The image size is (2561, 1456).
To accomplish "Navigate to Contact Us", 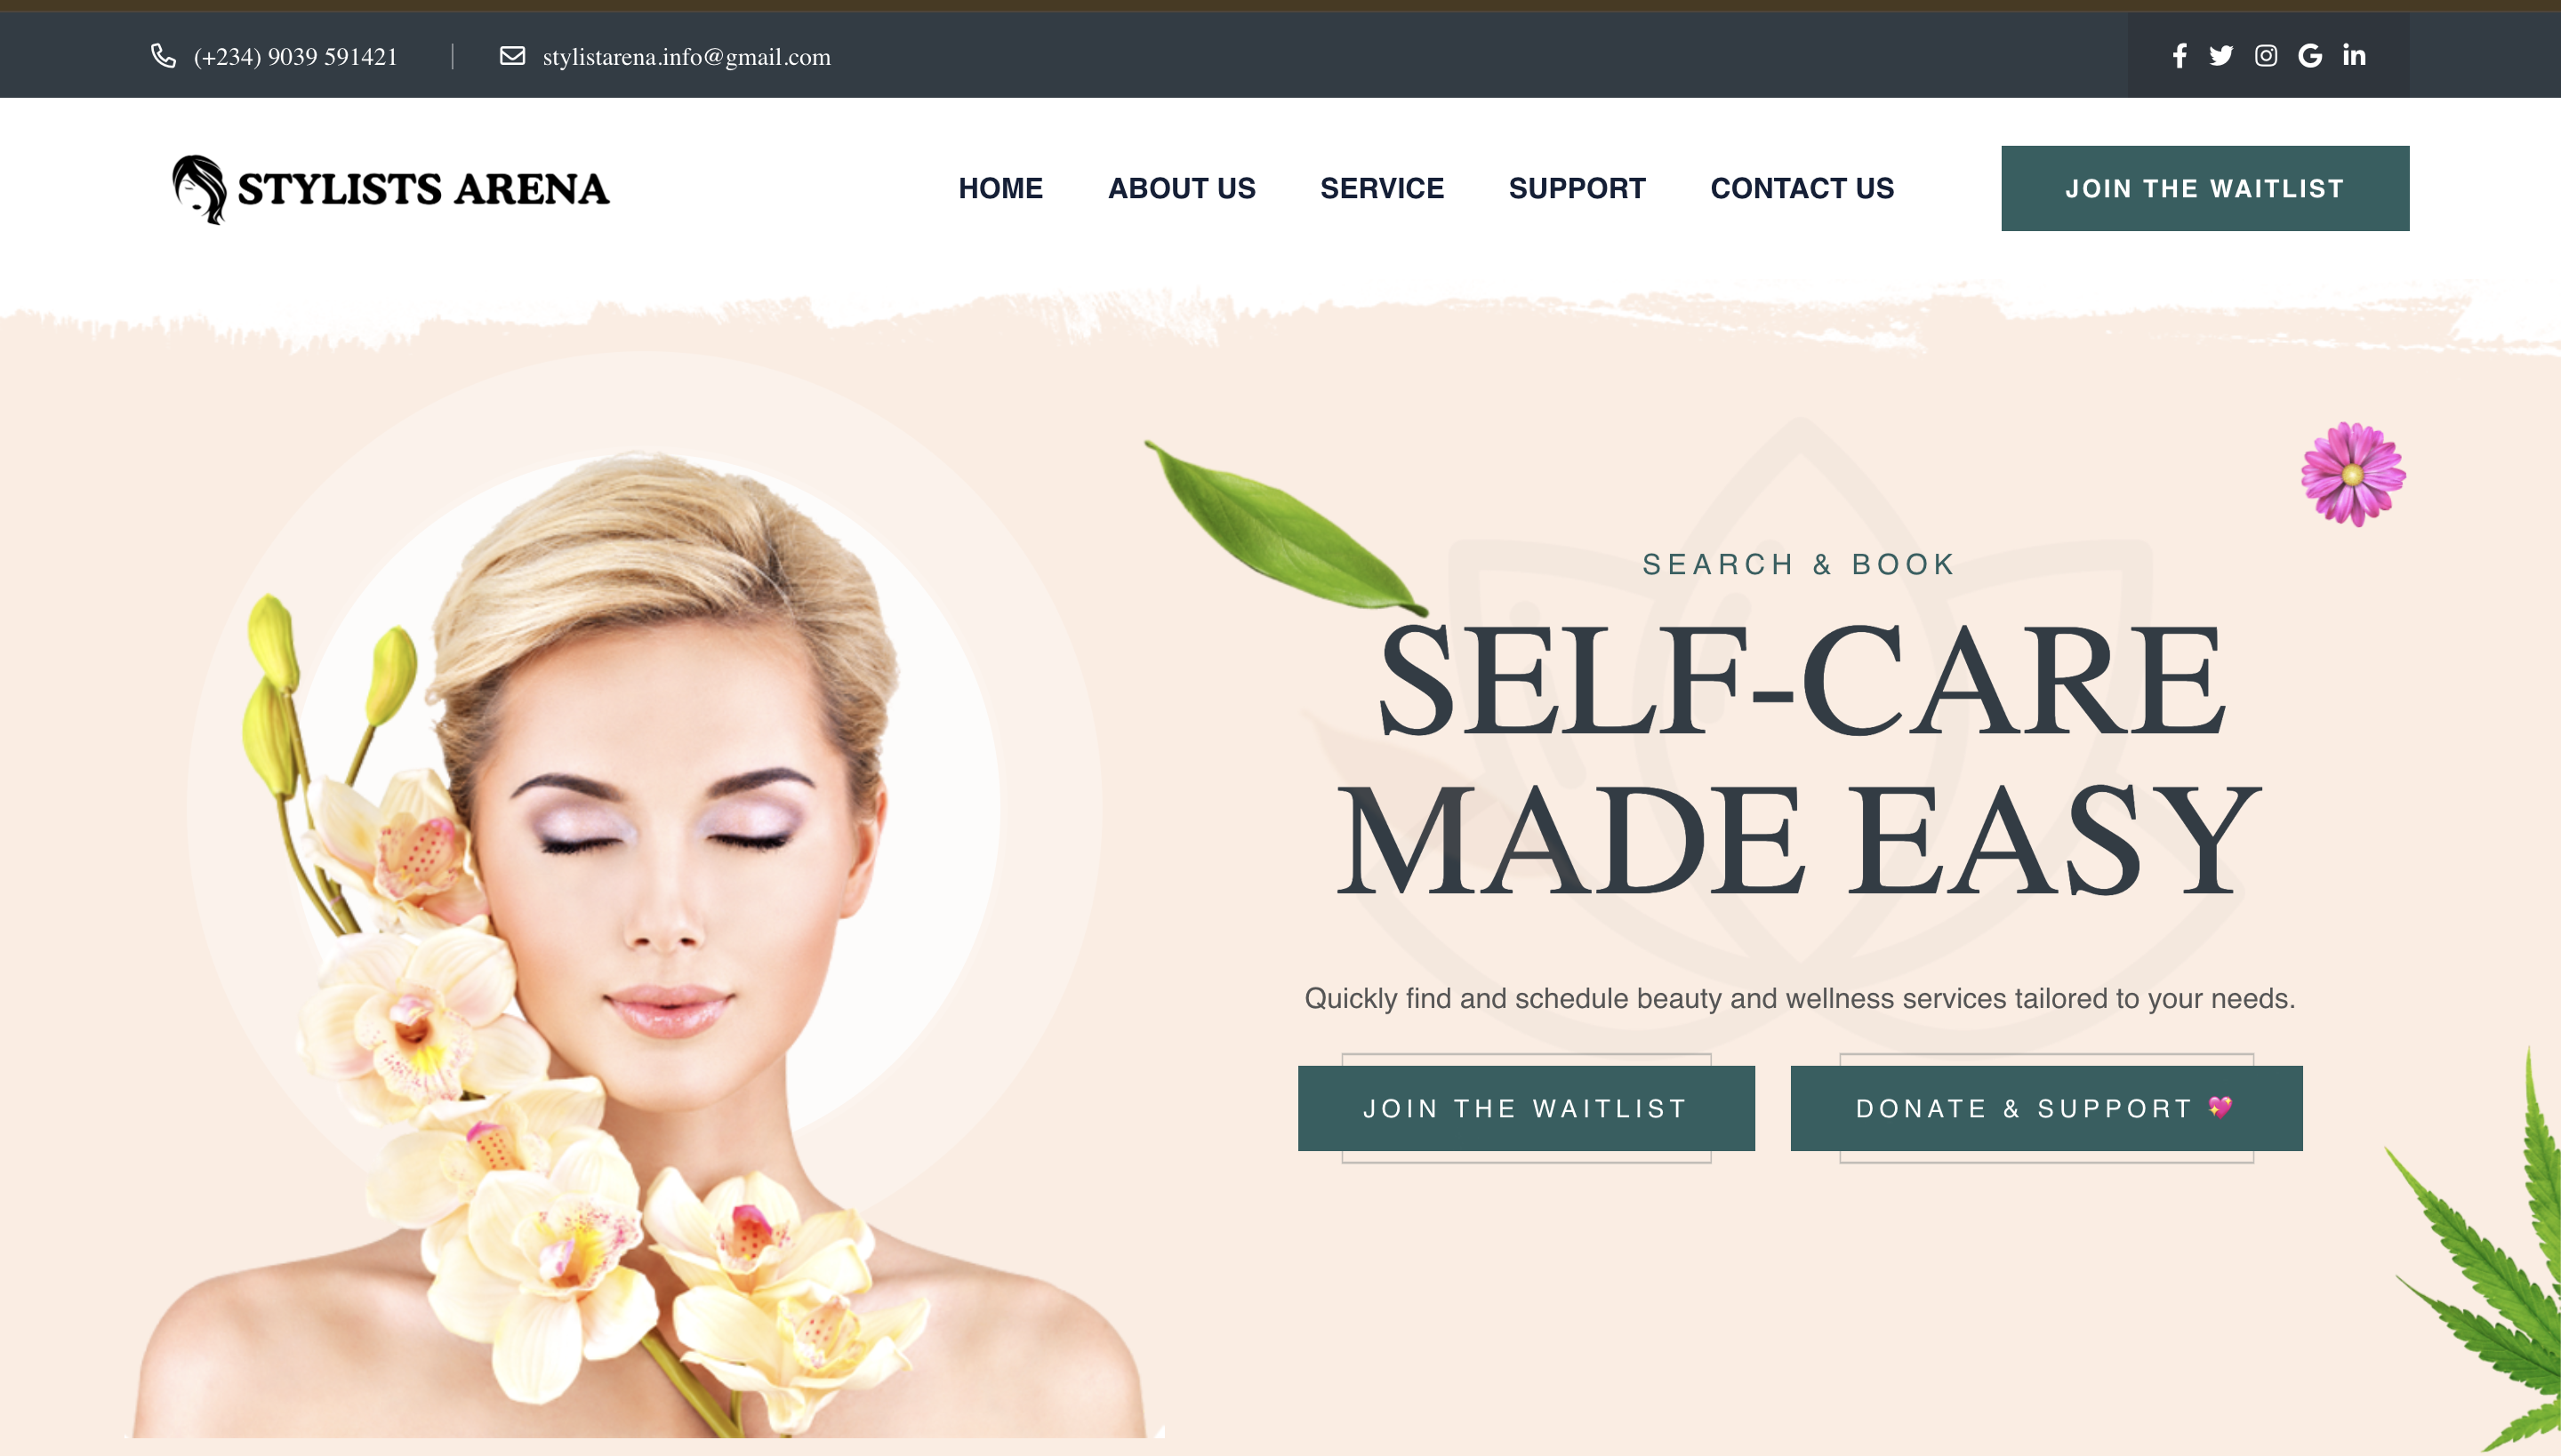I will (x=1802, y=188).
